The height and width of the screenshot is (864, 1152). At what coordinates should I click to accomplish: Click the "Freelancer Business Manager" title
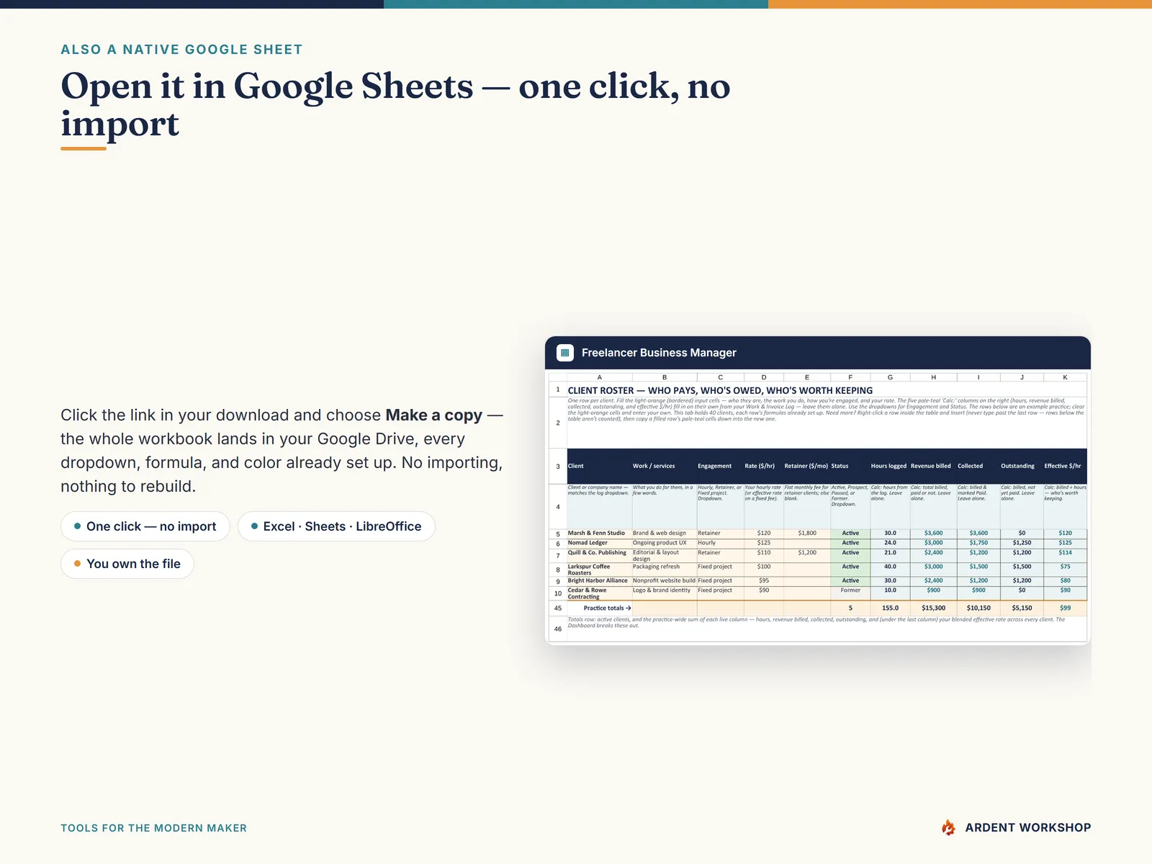pyautogui.click(x=659, y=353)
